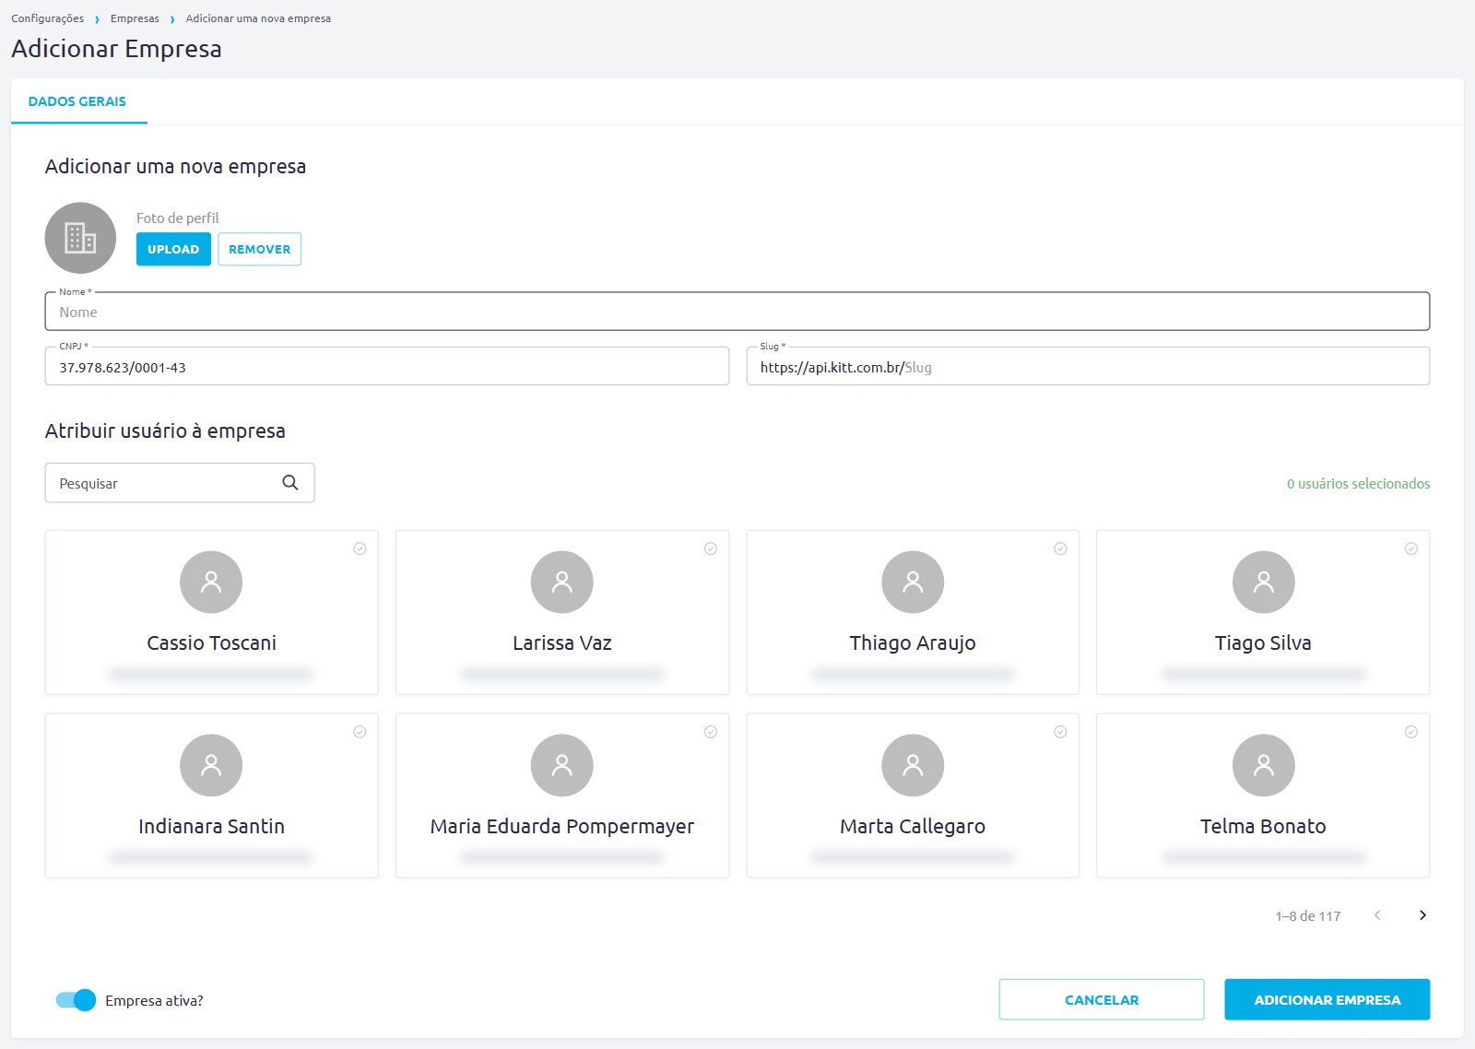
Task: Click Cassio Toscani's avatar icon
Action: pyautogui.click(x=211, y=582)
